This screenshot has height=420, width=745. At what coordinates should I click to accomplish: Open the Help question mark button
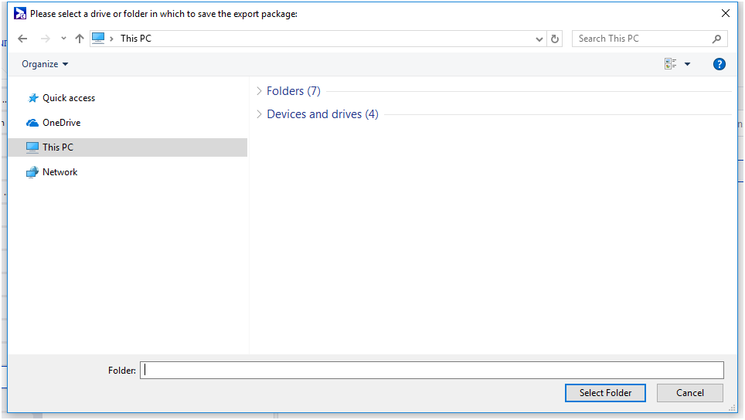pos(719,64)
